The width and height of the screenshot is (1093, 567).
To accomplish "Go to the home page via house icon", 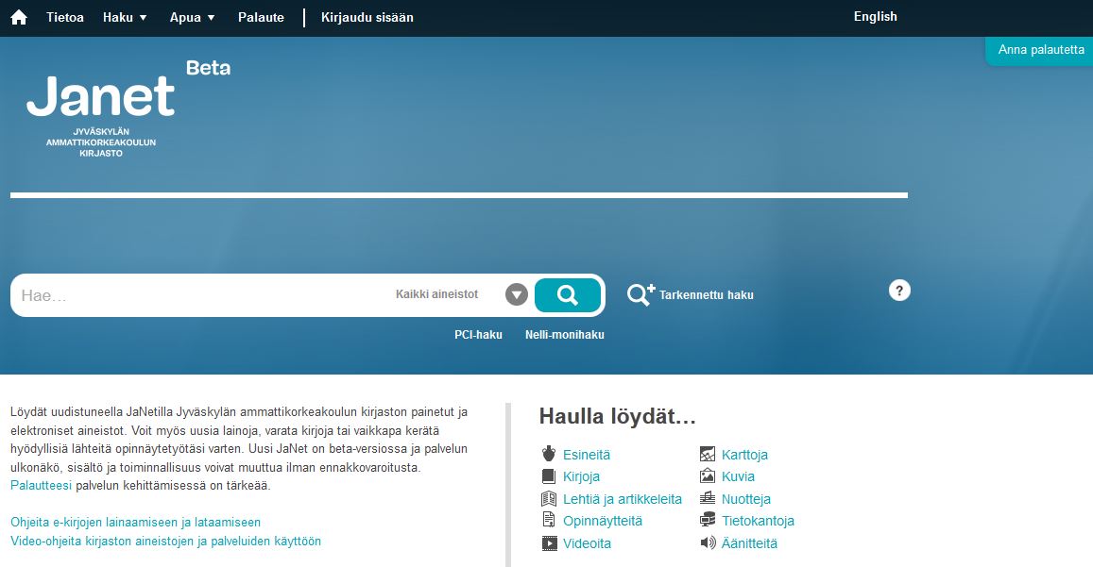I will [x=19, y=17].
